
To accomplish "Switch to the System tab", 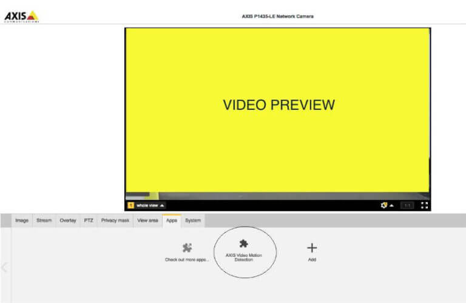I will click(x=193, y=220).
